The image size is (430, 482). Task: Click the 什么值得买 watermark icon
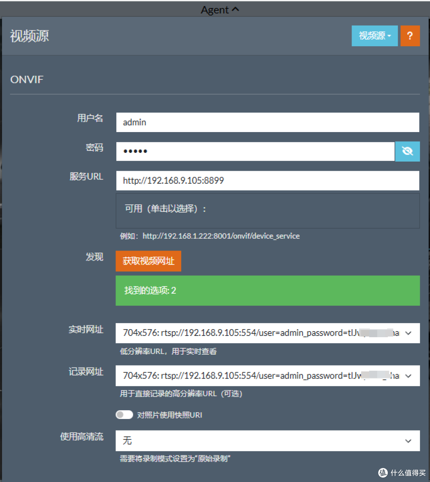tap(383, 473)
